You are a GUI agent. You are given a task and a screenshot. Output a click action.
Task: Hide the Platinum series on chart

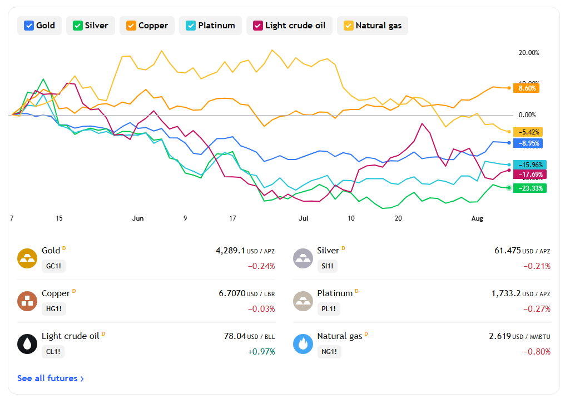tap(191, 26)
